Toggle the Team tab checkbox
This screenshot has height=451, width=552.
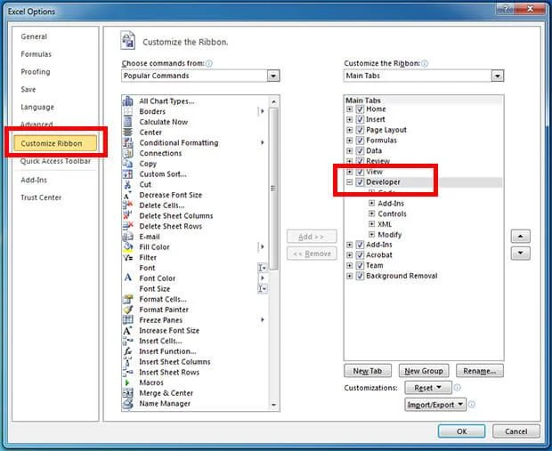click(x=360, y=266)
